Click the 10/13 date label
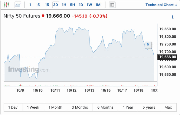Image resolution: width=180 pixels, height=115 pixels. click(90, 90)
